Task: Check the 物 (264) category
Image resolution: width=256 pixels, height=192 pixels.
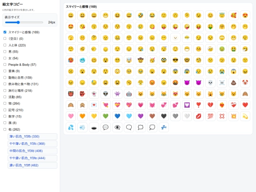Action: pyautogui.click(x=5, y=103)
